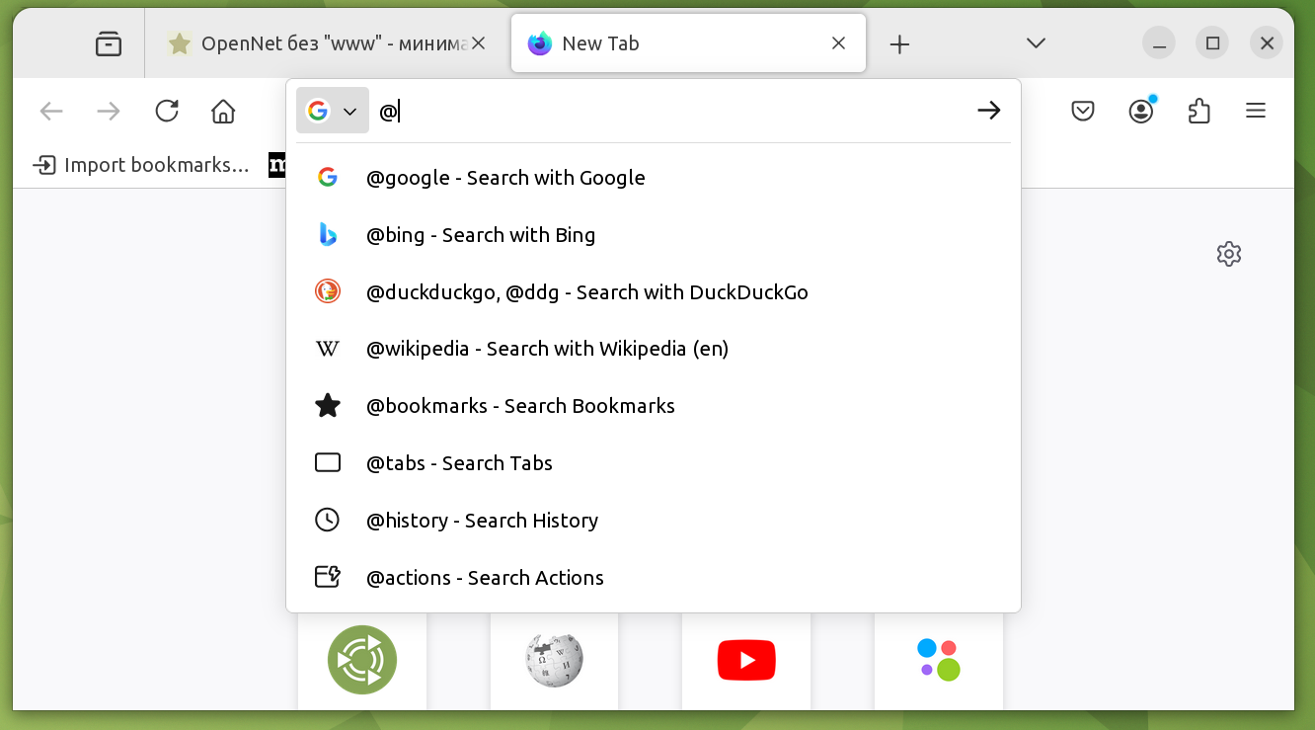Go to the Home page

[x=223, y=111]
